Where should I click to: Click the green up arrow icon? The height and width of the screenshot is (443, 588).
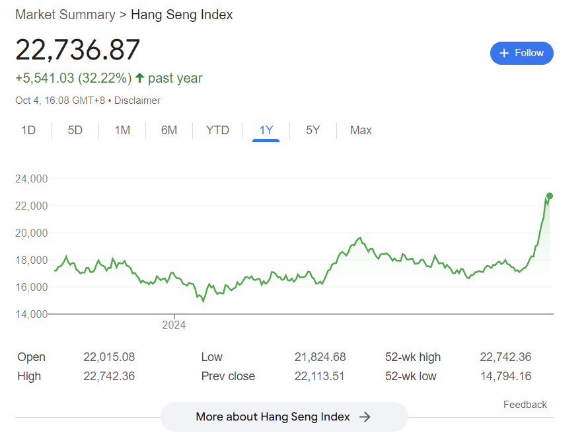point(139,78)
